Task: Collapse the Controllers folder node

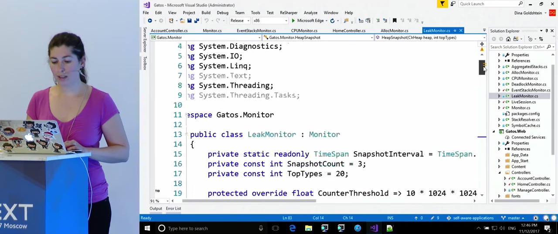Action: 499,173
